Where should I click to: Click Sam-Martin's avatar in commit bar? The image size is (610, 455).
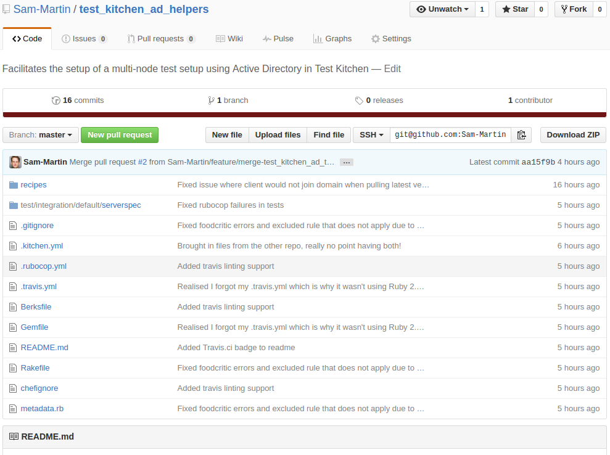tap(15, 162)
